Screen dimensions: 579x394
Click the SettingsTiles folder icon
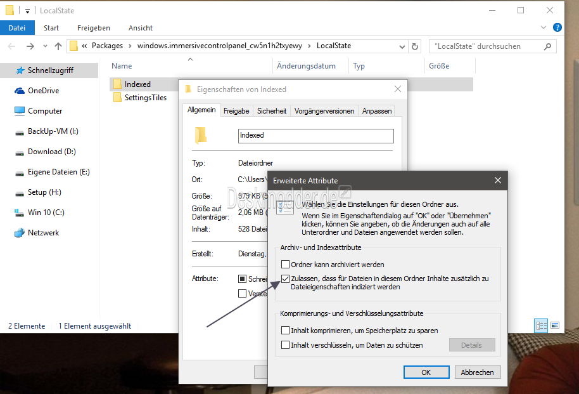pos(117,97)
